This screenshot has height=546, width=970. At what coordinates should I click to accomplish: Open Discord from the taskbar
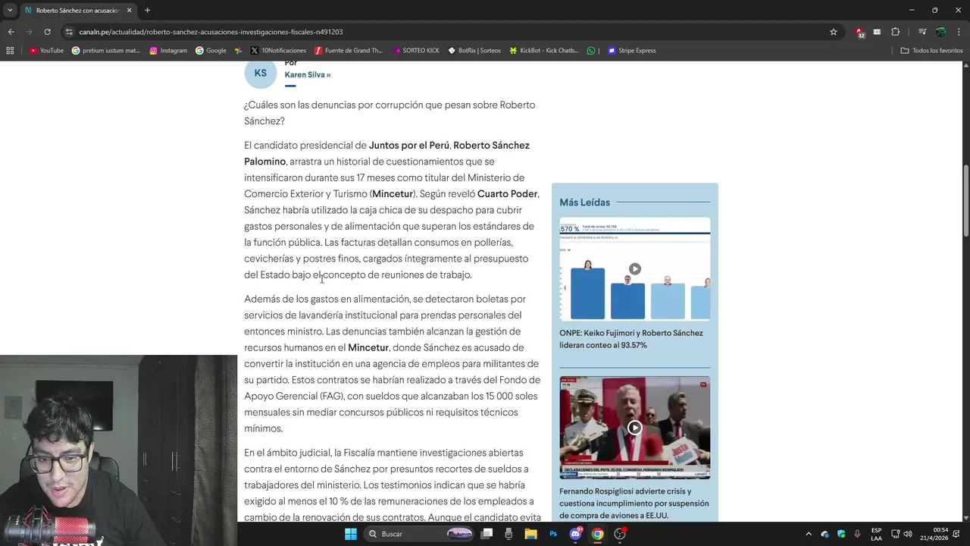click(575, 534)
